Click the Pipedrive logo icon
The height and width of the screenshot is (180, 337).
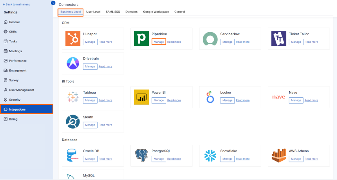tap(141, 38)
